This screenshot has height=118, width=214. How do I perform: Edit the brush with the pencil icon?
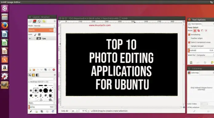coord(31,112)
